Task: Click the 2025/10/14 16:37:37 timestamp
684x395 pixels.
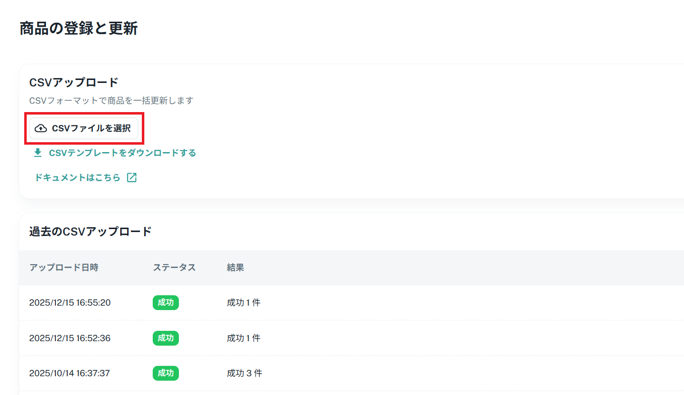Action: tap(69, 373)
